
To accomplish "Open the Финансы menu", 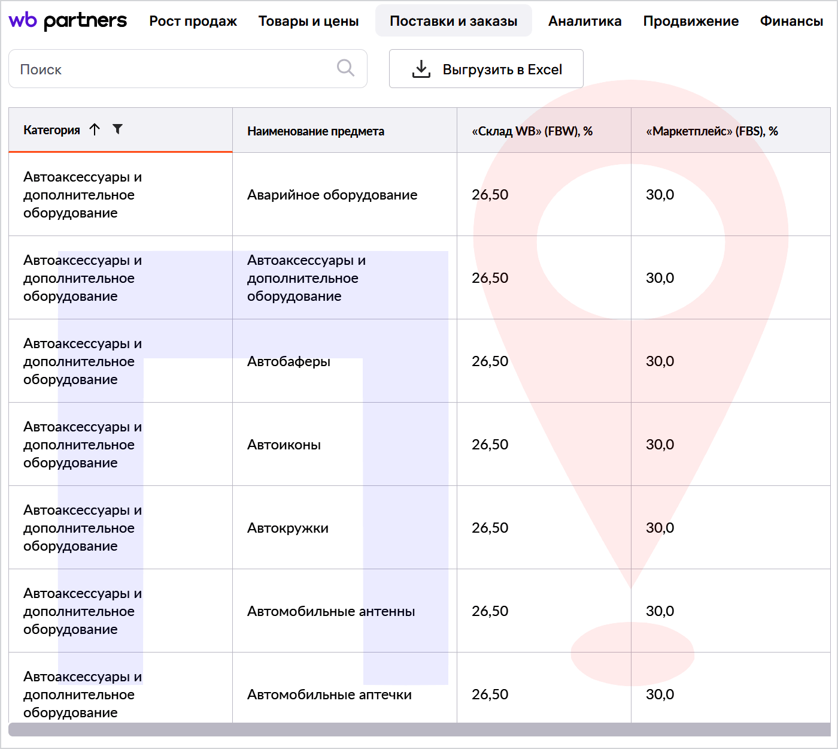I will 791,21.
